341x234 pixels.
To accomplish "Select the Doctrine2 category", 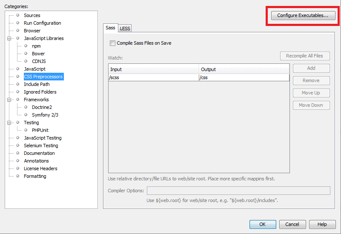I will click(x=42, y=107).
